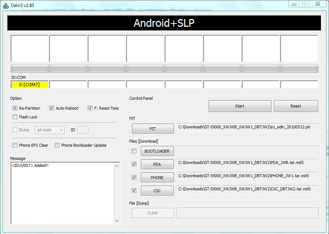Close the Odin3 window
Viewport: 329px width, 234px height.
pos(318,4)
